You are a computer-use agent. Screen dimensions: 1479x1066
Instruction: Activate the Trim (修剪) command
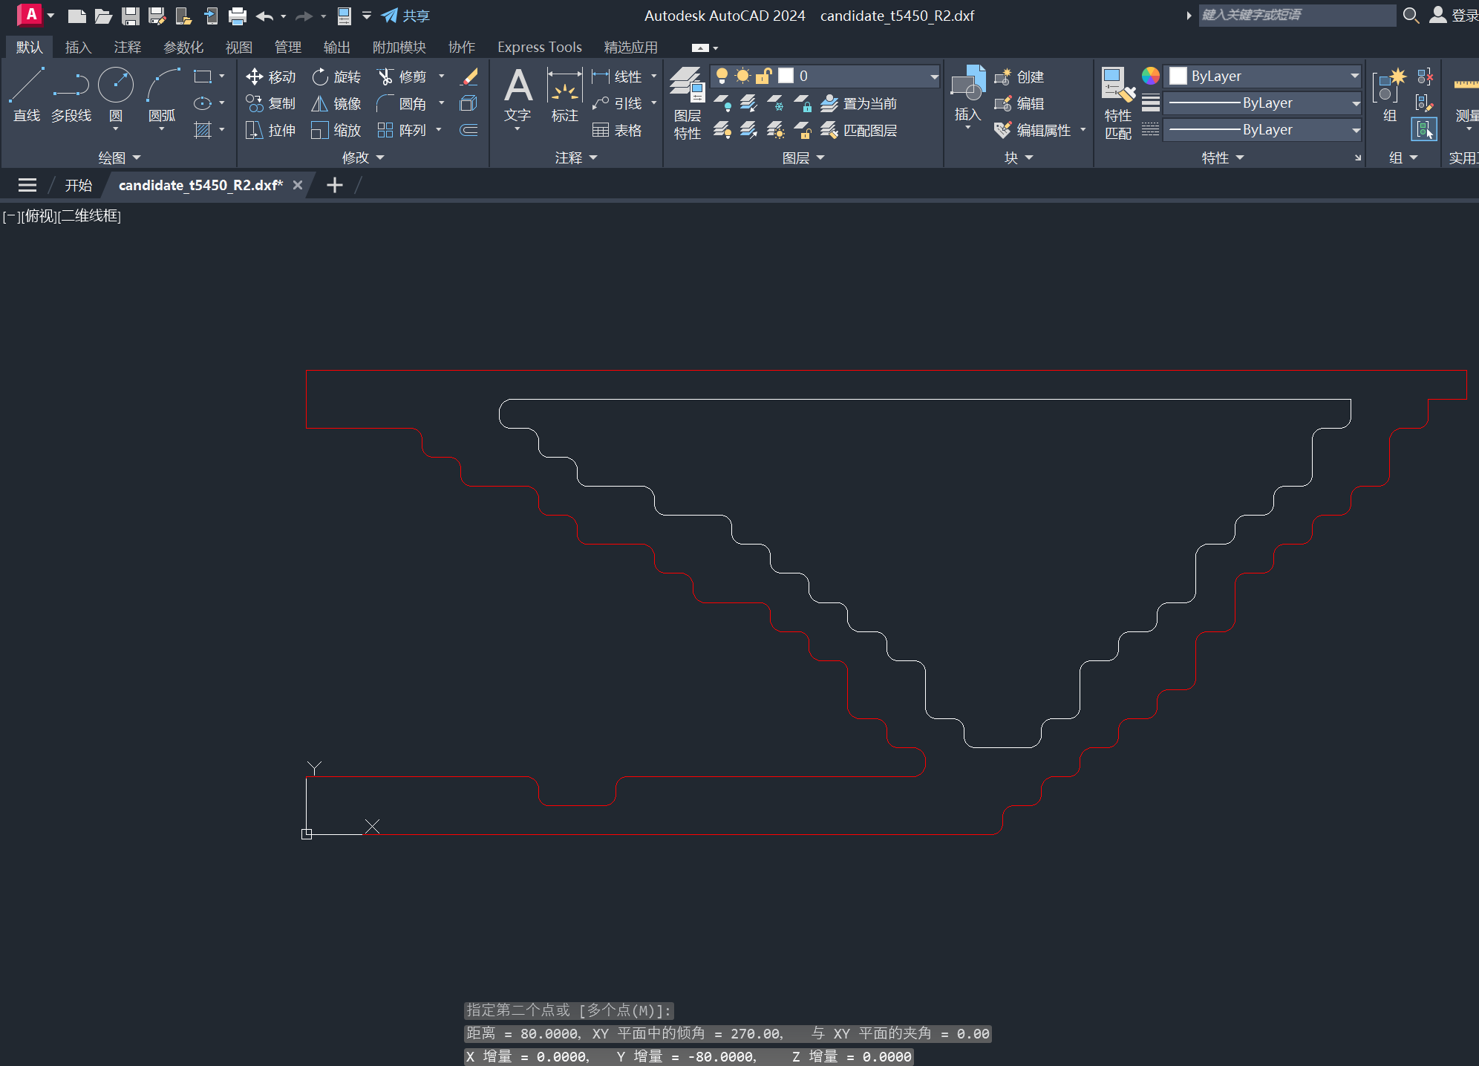(x=402, y=77)
